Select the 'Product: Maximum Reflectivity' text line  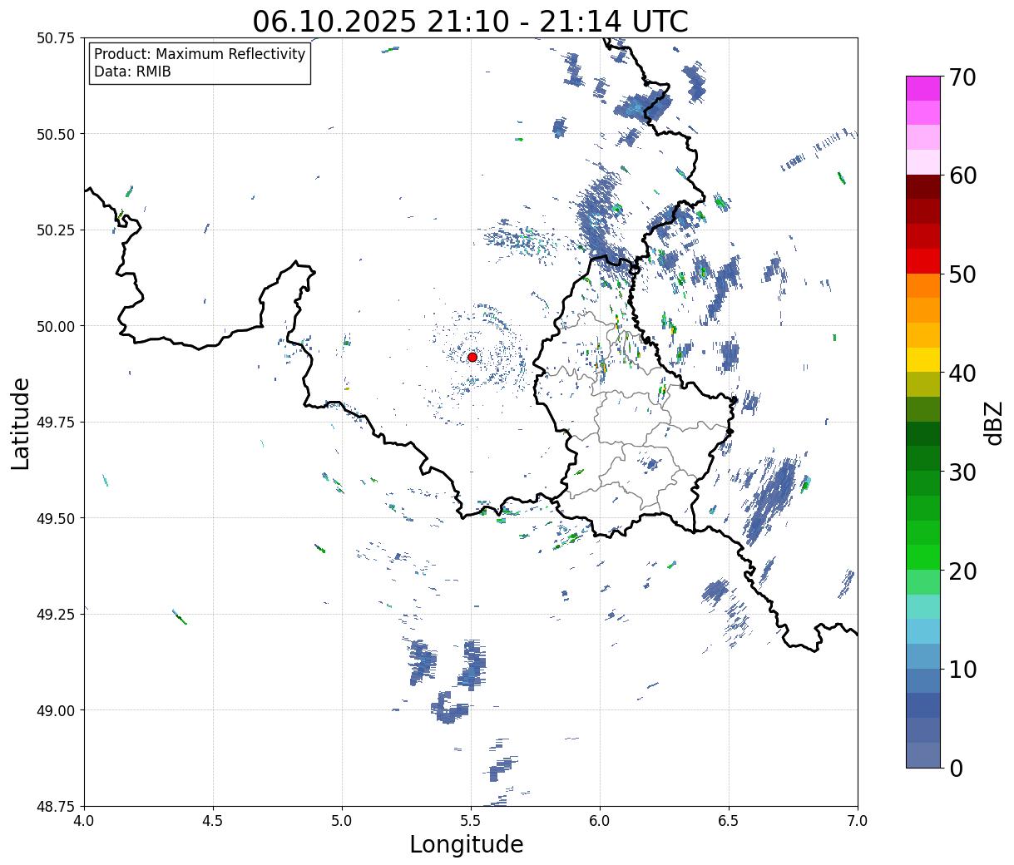pyautogui.click(x=200, y=54)
